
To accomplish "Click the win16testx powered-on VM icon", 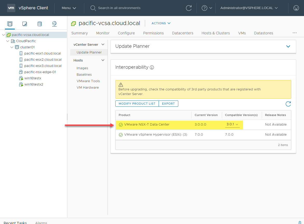I will coord(21,78).
